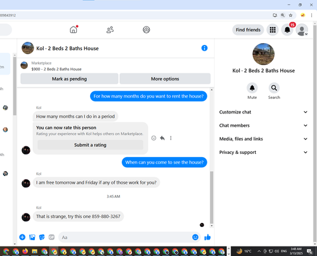Open the Groups icon in top navigation

click(146, 30)
